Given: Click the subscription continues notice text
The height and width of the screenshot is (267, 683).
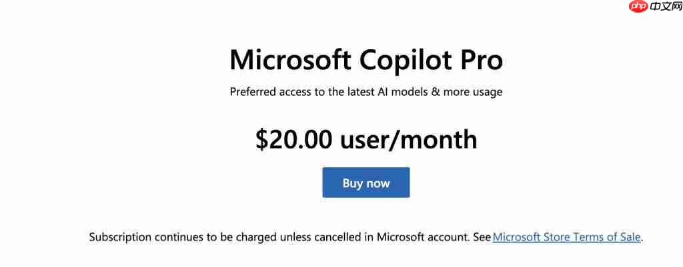Looking at the screenshot, I should 290,237.
